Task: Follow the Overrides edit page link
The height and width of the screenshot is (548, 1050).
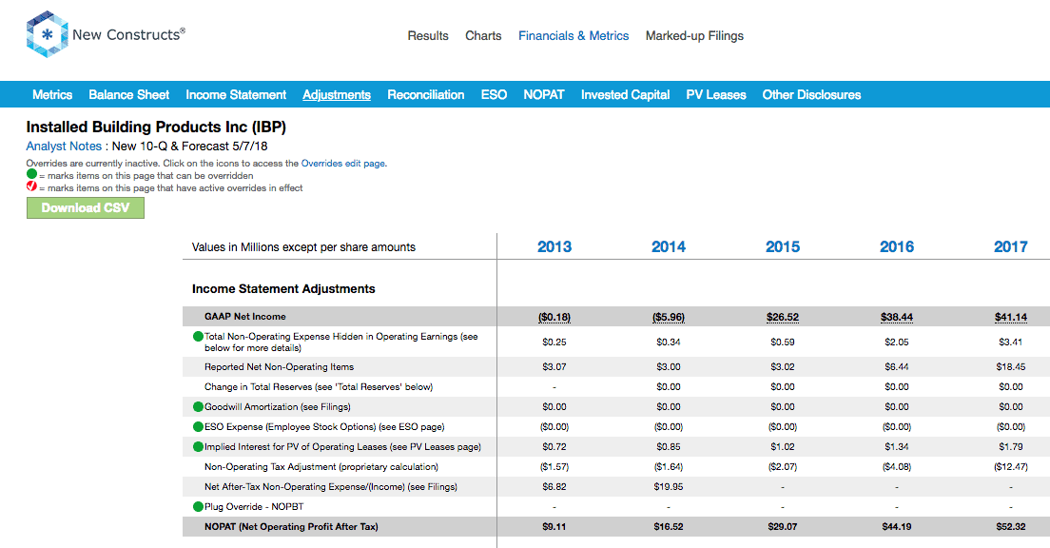Action: (x=342, y=164)
